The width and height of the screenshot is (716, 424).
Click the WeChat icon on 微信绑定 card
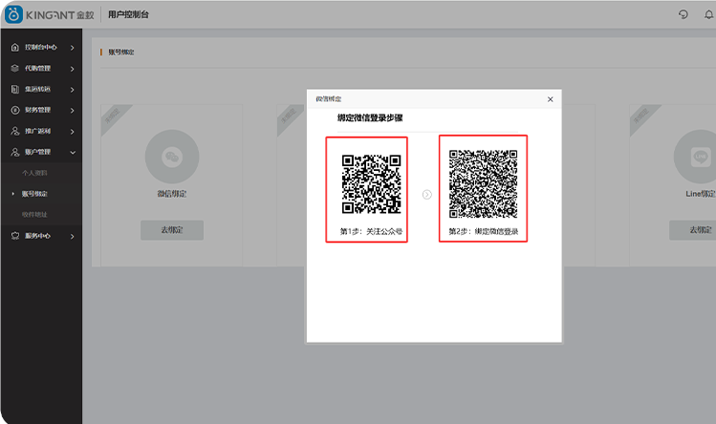(x=171, y=156)
